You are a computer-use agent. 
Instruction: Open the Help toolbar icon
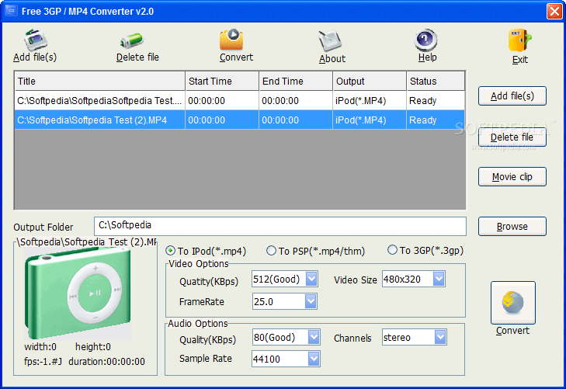point(425,40)
